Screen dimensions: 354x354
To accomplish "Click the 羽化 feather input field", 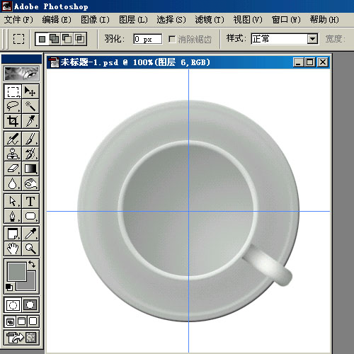I will (x=148, y=39).
